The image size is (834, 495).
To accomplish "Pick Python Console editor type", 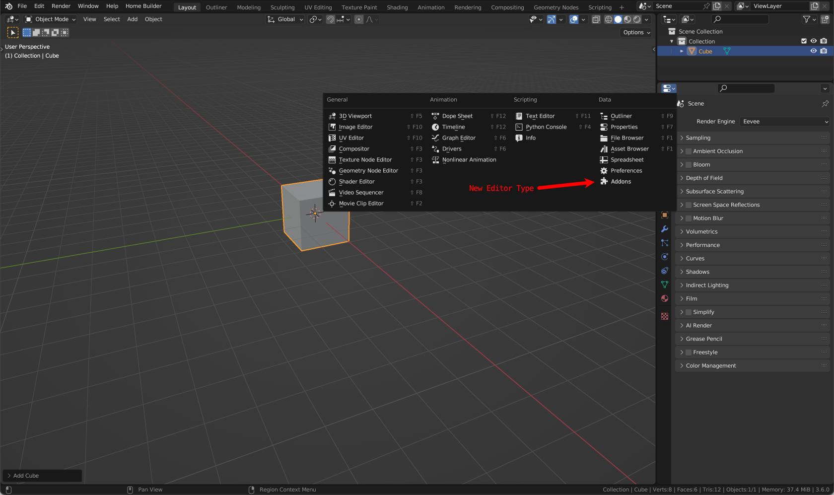I will [x=546, y=127].
